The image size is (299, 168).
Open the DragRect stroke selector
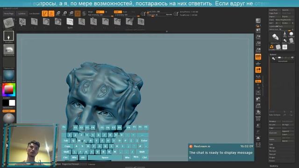8,36
